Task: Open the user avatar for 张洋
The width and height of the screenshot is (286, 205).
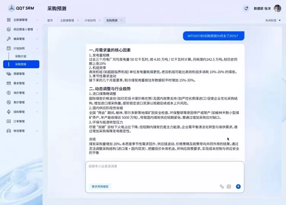Action: point(277,8)
